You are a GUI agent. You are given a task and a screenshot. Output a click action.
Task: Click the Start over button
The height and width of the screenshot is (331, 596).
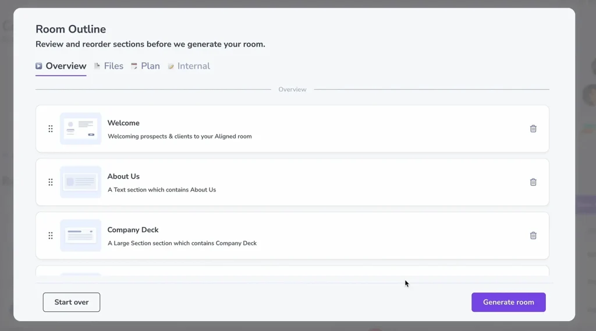click(72, 302)
